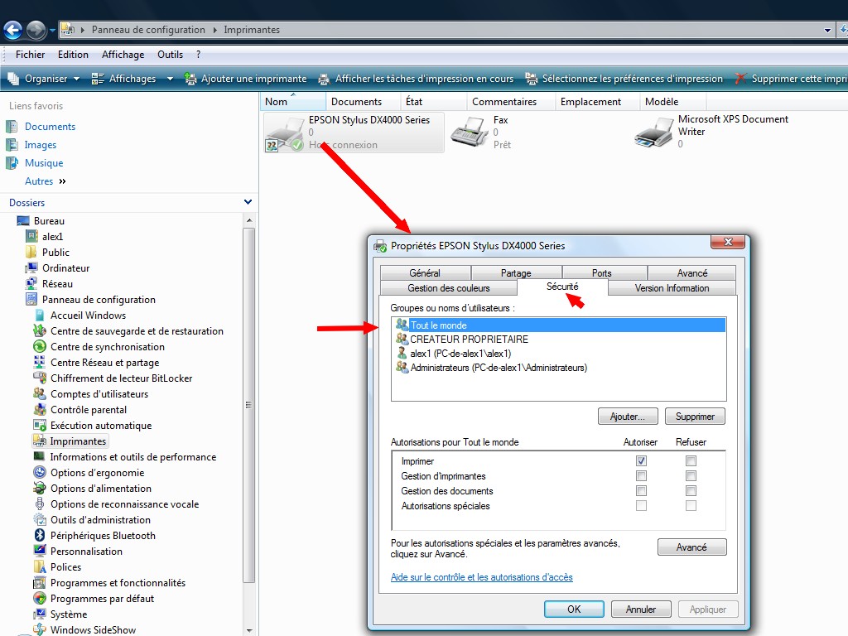Expand the Autres favorites links chevron
Viewport: 848px width, 636px height.
pyautogui.click(x=62, y=181)
